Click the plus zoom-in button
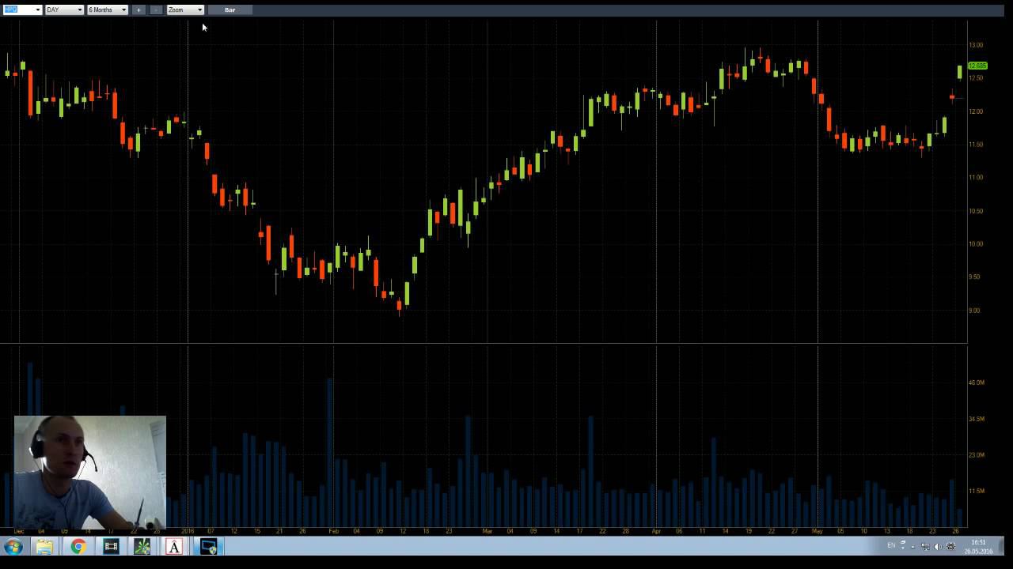1013x569 pixels. 138,9
